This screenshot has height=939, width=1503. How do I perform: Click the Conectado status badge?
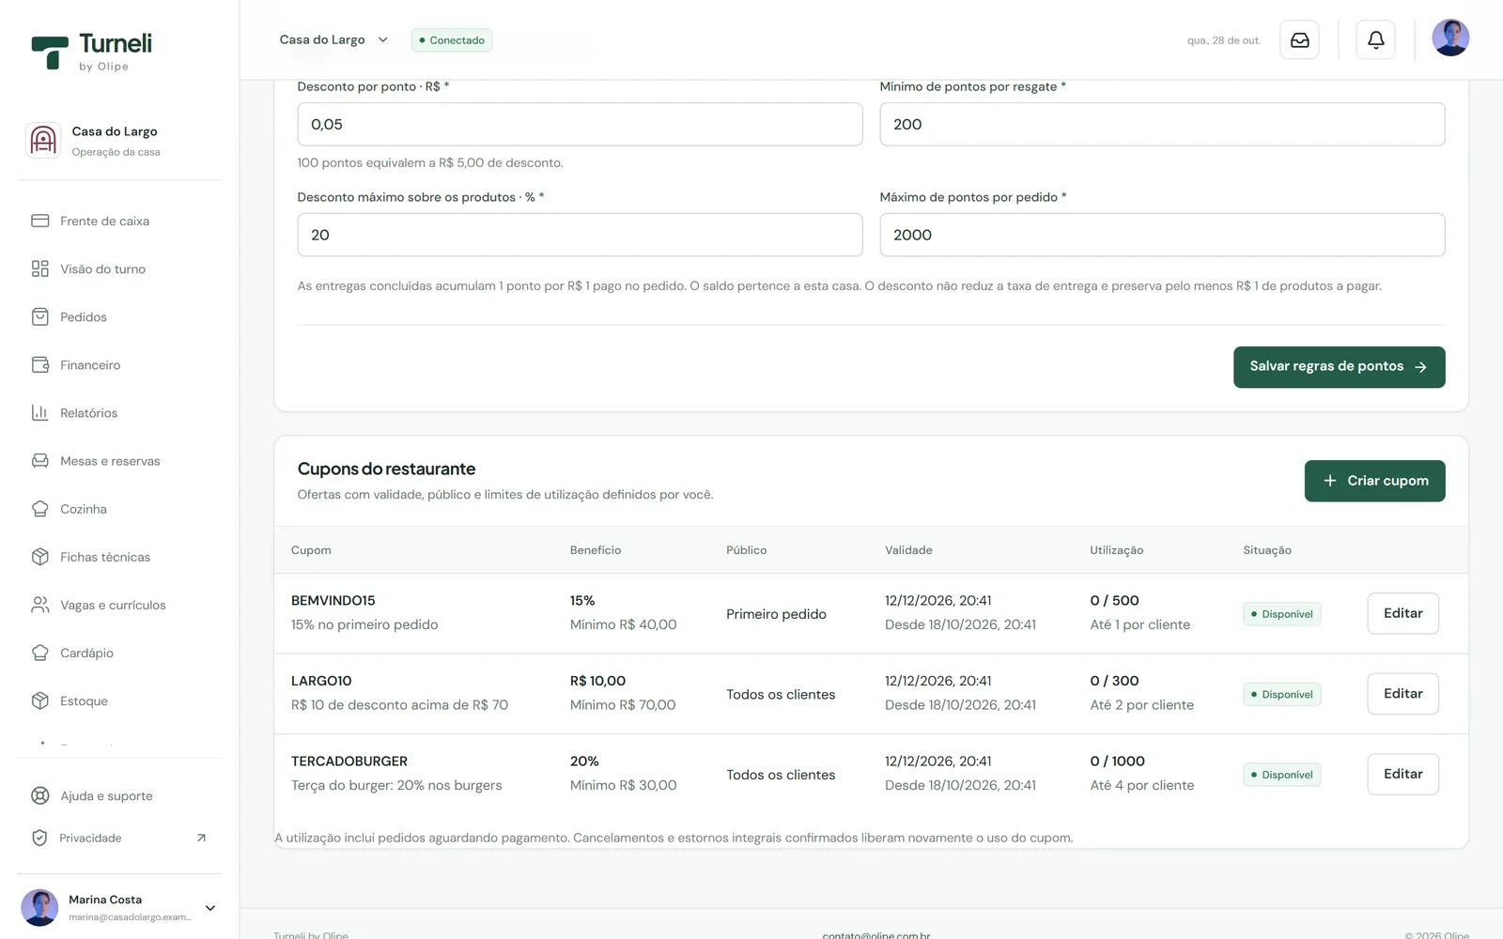452,40
